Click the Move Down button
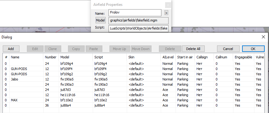 coord(141,49)
